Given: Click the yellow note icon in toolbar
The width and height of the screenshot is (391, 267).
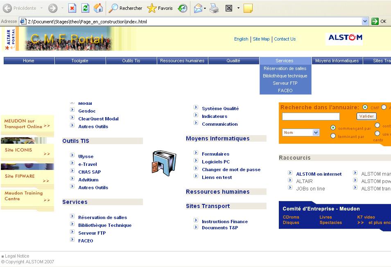Looking at the screenshot, I should pyautogui.click(x=248, y=8).
